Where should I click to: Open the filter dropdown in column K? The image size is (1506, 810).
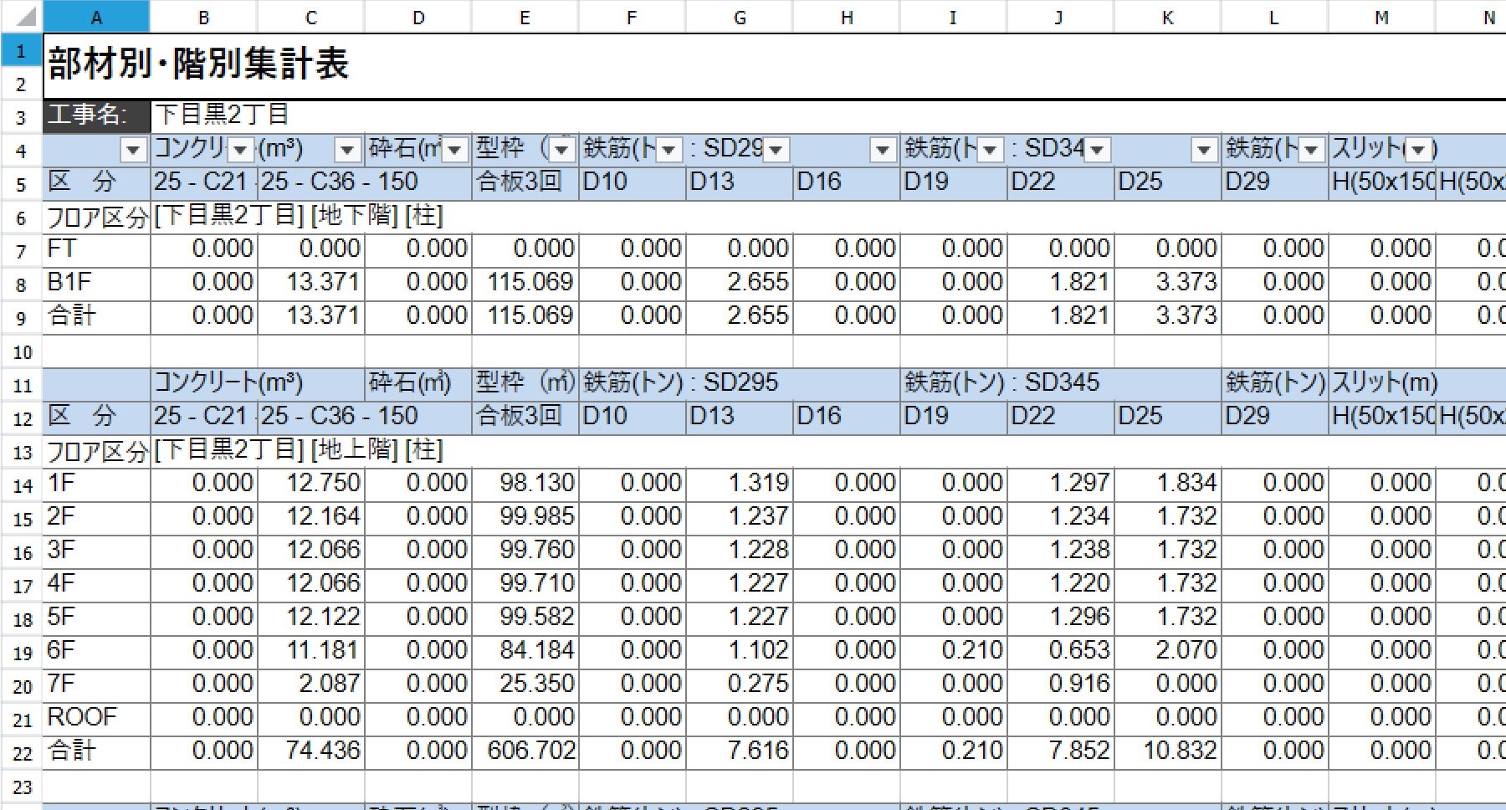click(1204, 151)
